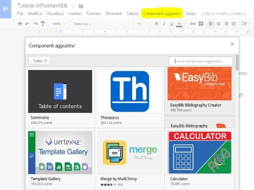Click the Google Docs home icon

point(6,9)
